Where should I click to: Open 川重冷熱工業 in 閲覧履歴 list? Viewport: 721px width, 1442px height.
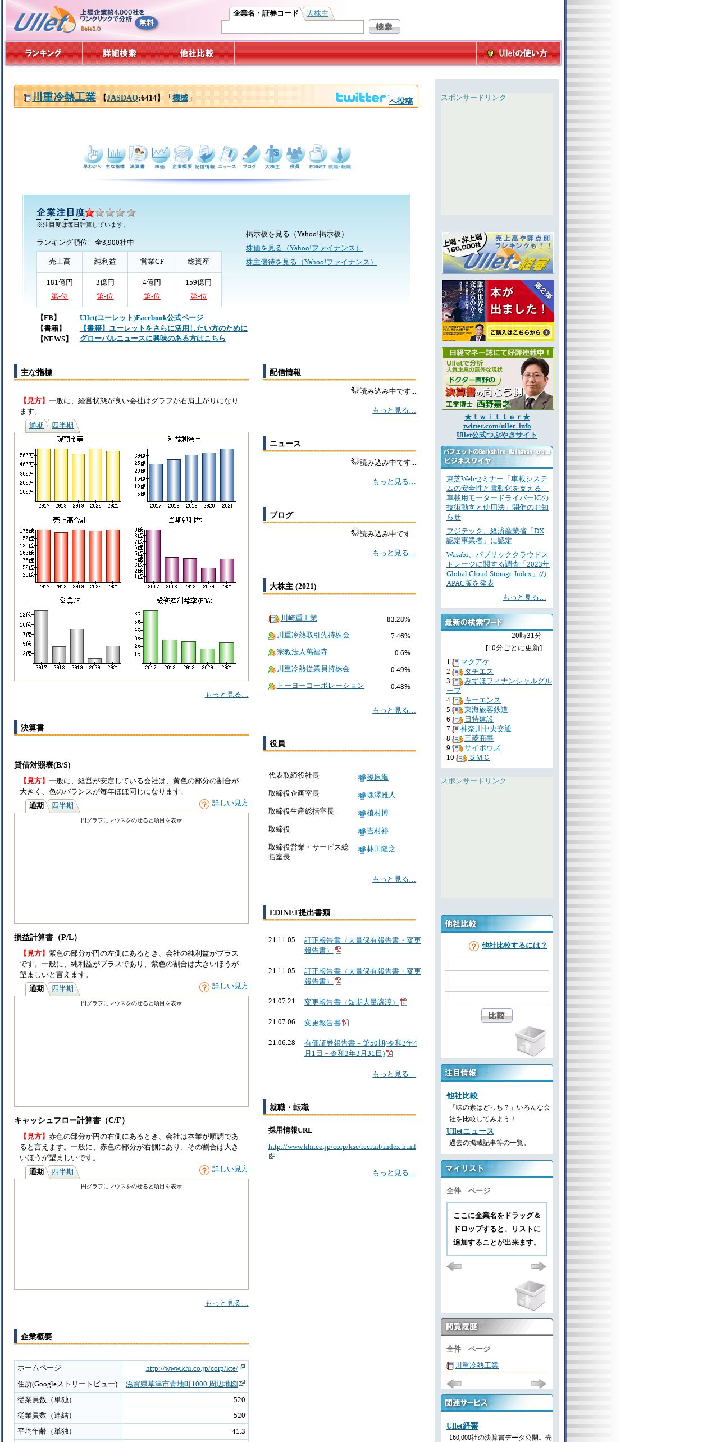click(477, 1366)
